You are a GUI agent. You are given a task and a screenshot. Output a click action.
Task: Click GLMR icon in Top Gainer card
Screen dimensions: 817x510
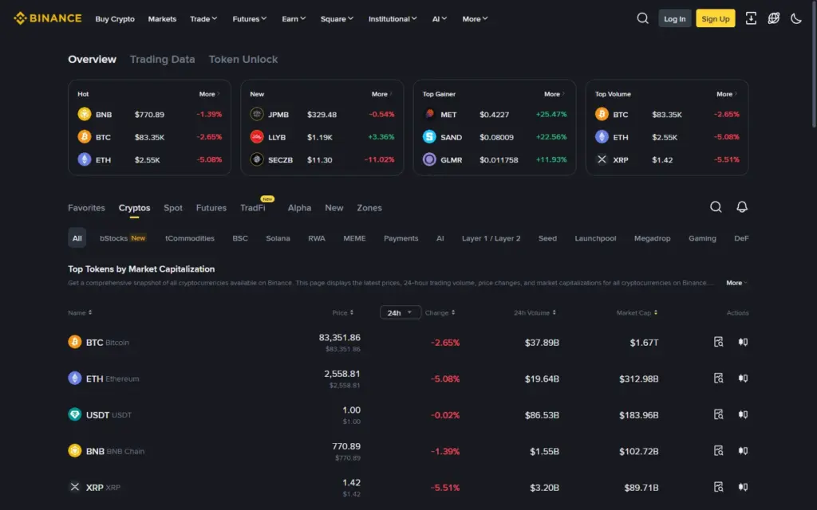tap(429, 159)
